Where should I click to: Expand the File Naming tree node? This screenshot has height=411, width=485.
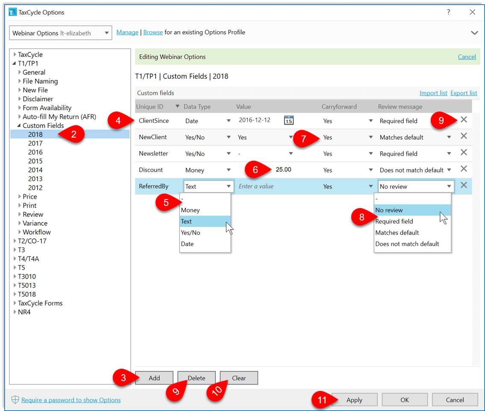tap(20, 81)
